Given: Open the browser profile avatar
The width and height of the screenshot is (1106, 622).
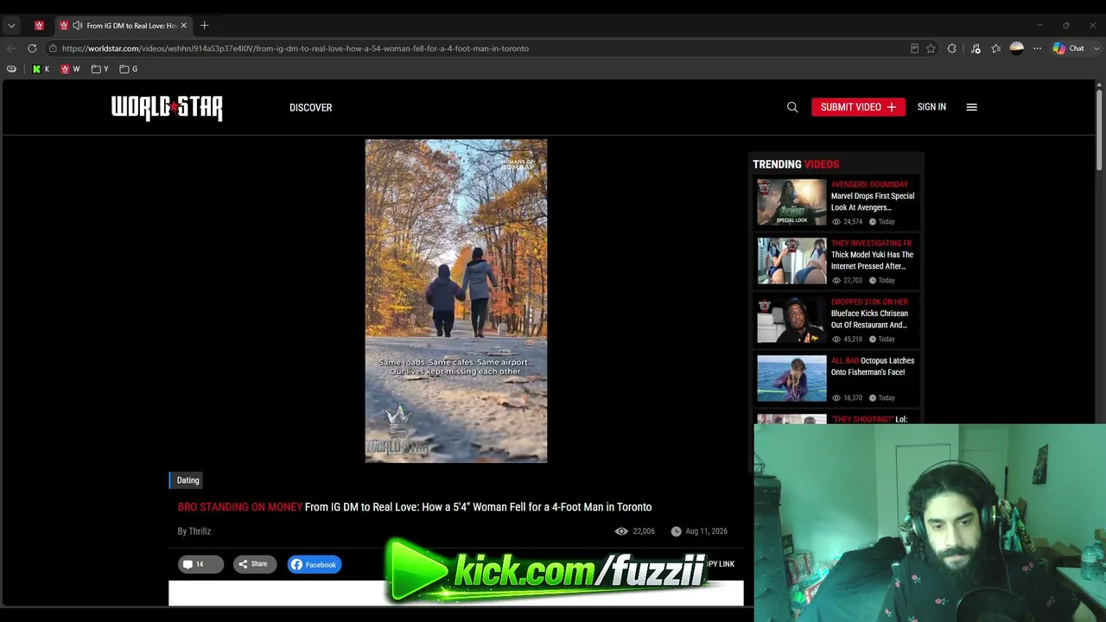Looking at the screenshot, I should 1017,48.
